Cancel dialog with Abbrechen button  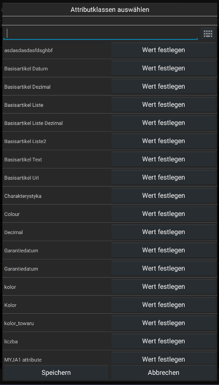click(163, 373)
